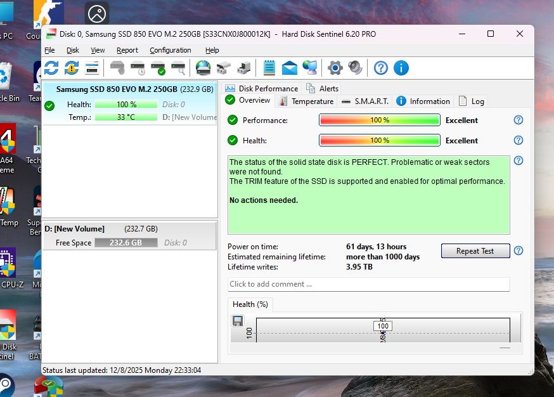
Task: Click the networked computer globe icon
Action: point(310,68)
